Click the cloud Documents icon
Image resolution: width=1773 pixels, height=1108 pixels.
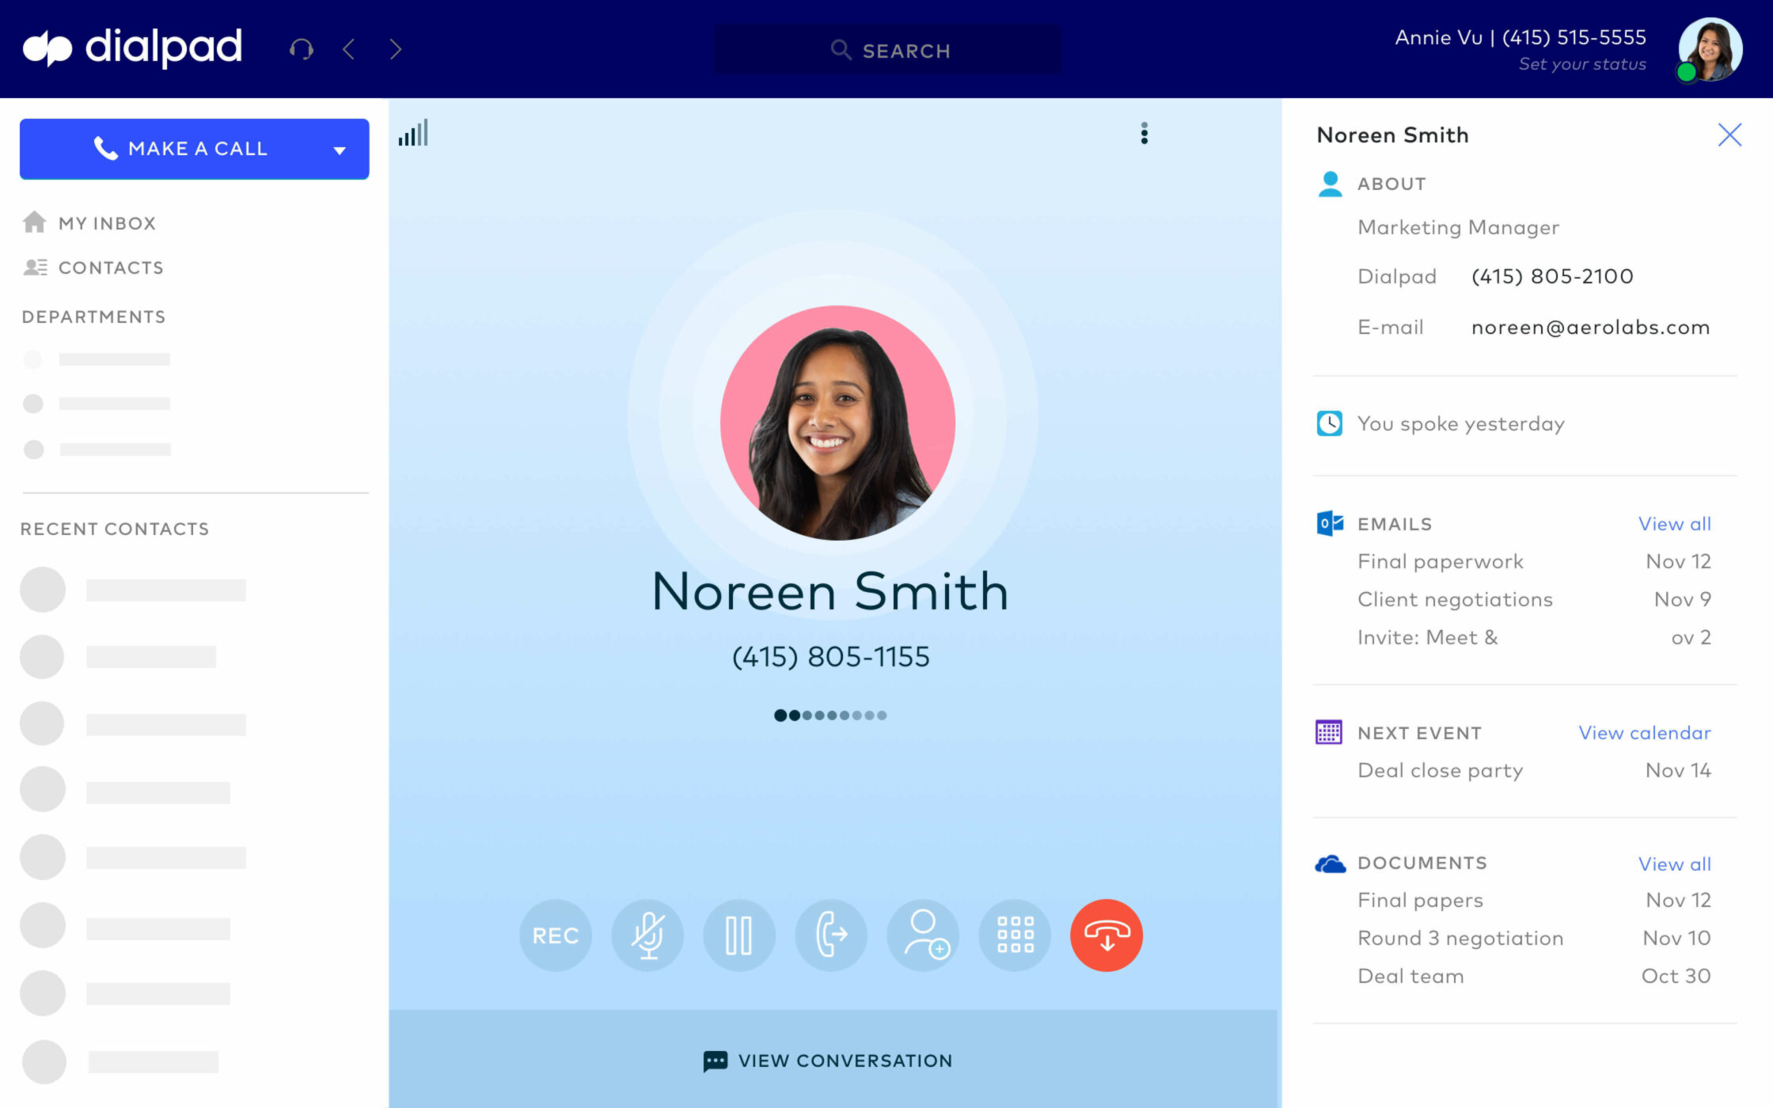pyautogui.click(x=1330, y=863)
